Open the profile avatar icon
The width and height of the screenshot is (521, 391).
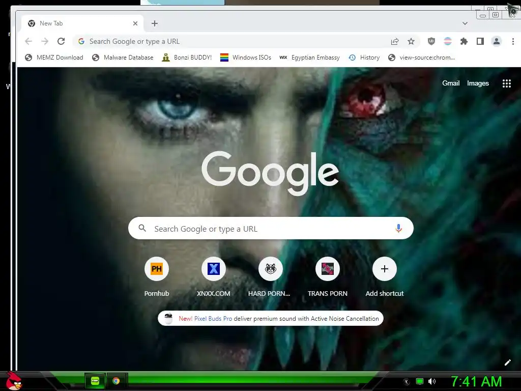(497, 41)
